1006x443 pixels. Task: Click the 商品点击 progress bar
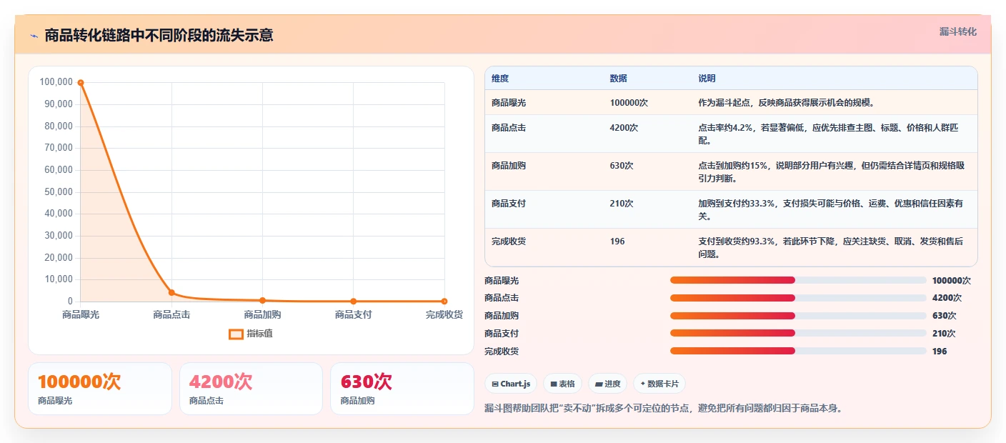tap(798, 298)
